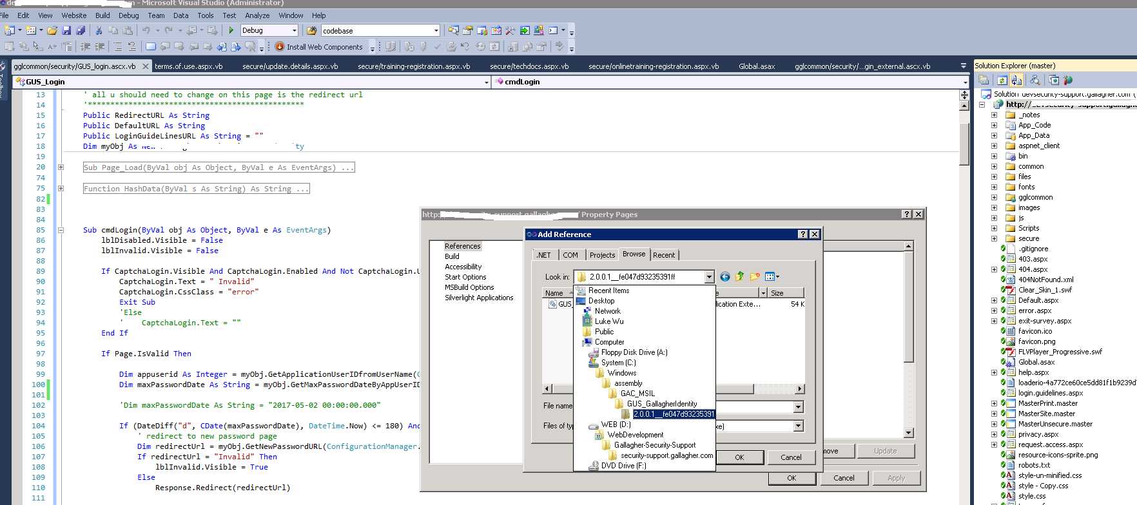Click the Refresh icon in Solution Explorer
The height and width of the screenshot is (505, 1137).
pos(1002,80)
